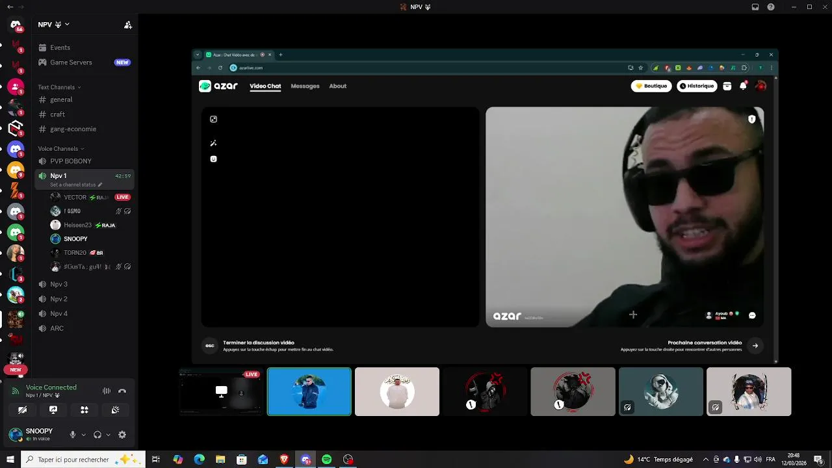
Task: Click the magic wand effects icon in Azar
Action: (x=213, y=143)
